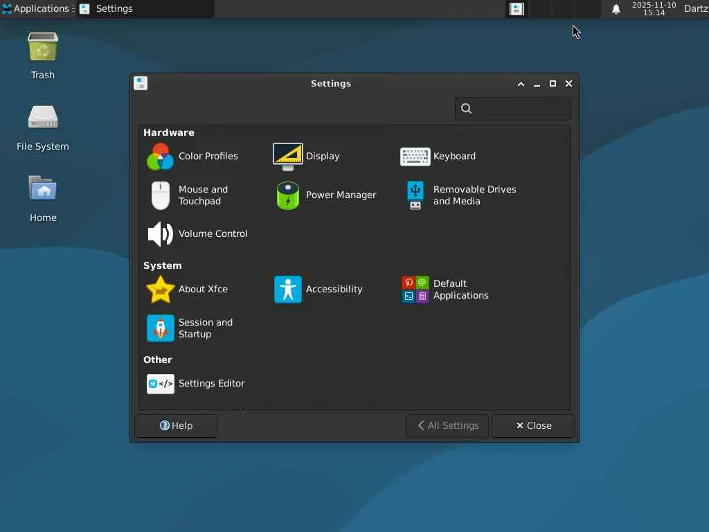Click the "About Xfce" label
Image resolution: width=709 pixels, height=532 pixels.
[203, 289]
